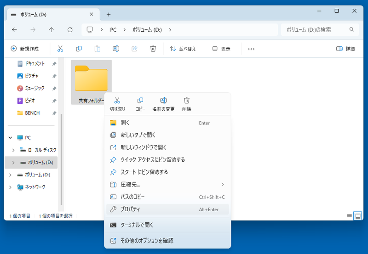Screen dimensions: 368x254
Task: Click the forward navigation arrow
Action: click(33, 29)
